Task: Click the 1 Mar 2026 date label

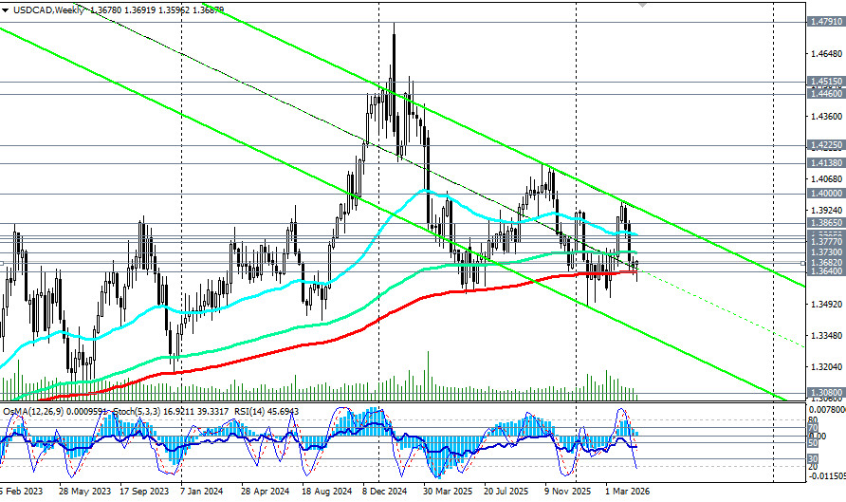Action: (628, 492)
